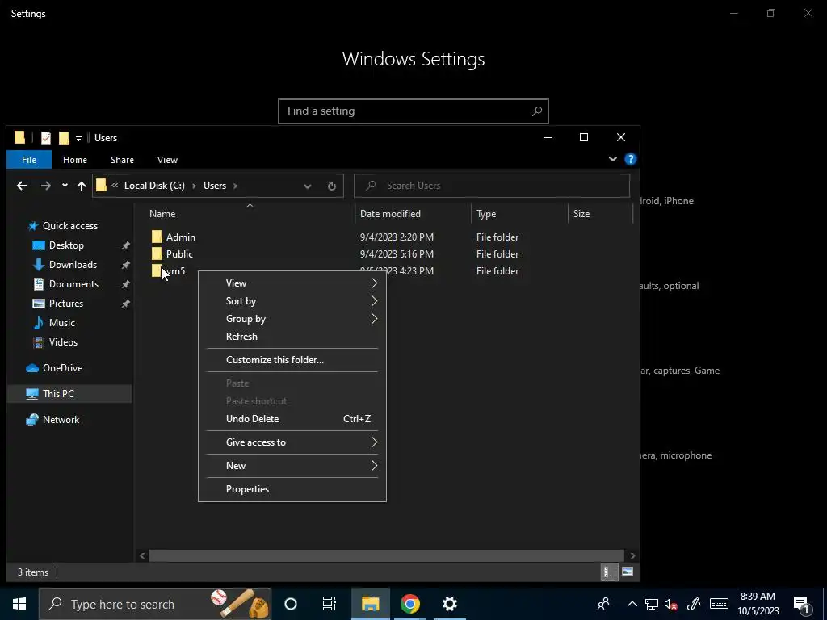Expand the ribbon with the chevron
This screenshot has width=827, height=620.
point(613,159)
